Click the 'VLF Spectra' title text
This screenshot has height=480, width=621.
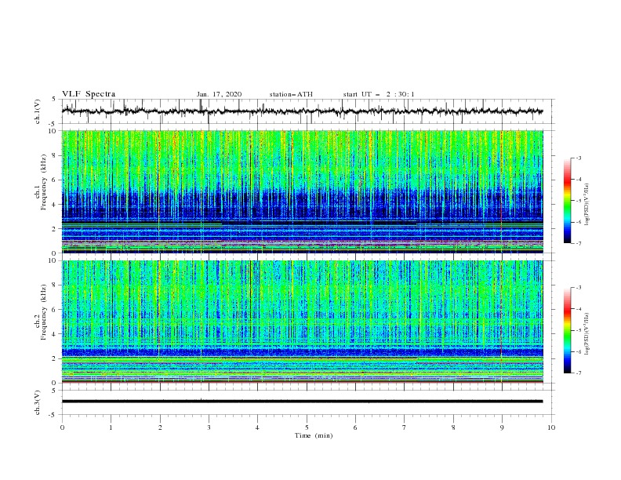coord(89,94)
